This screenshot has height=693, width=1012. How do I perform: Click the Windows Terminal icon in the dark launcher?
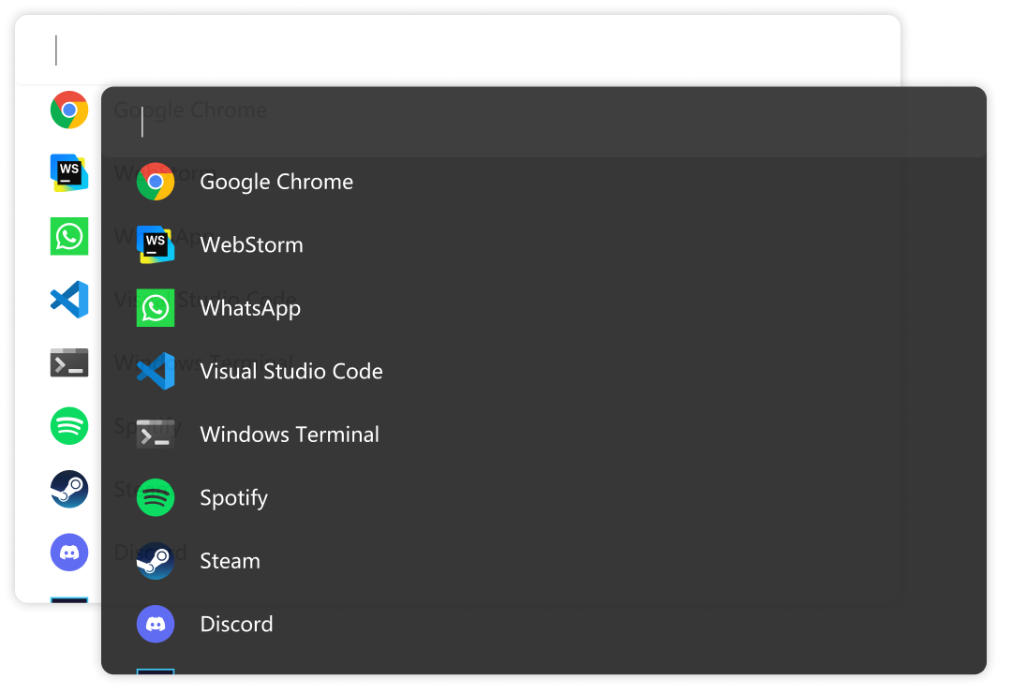[x=156, y=435]
